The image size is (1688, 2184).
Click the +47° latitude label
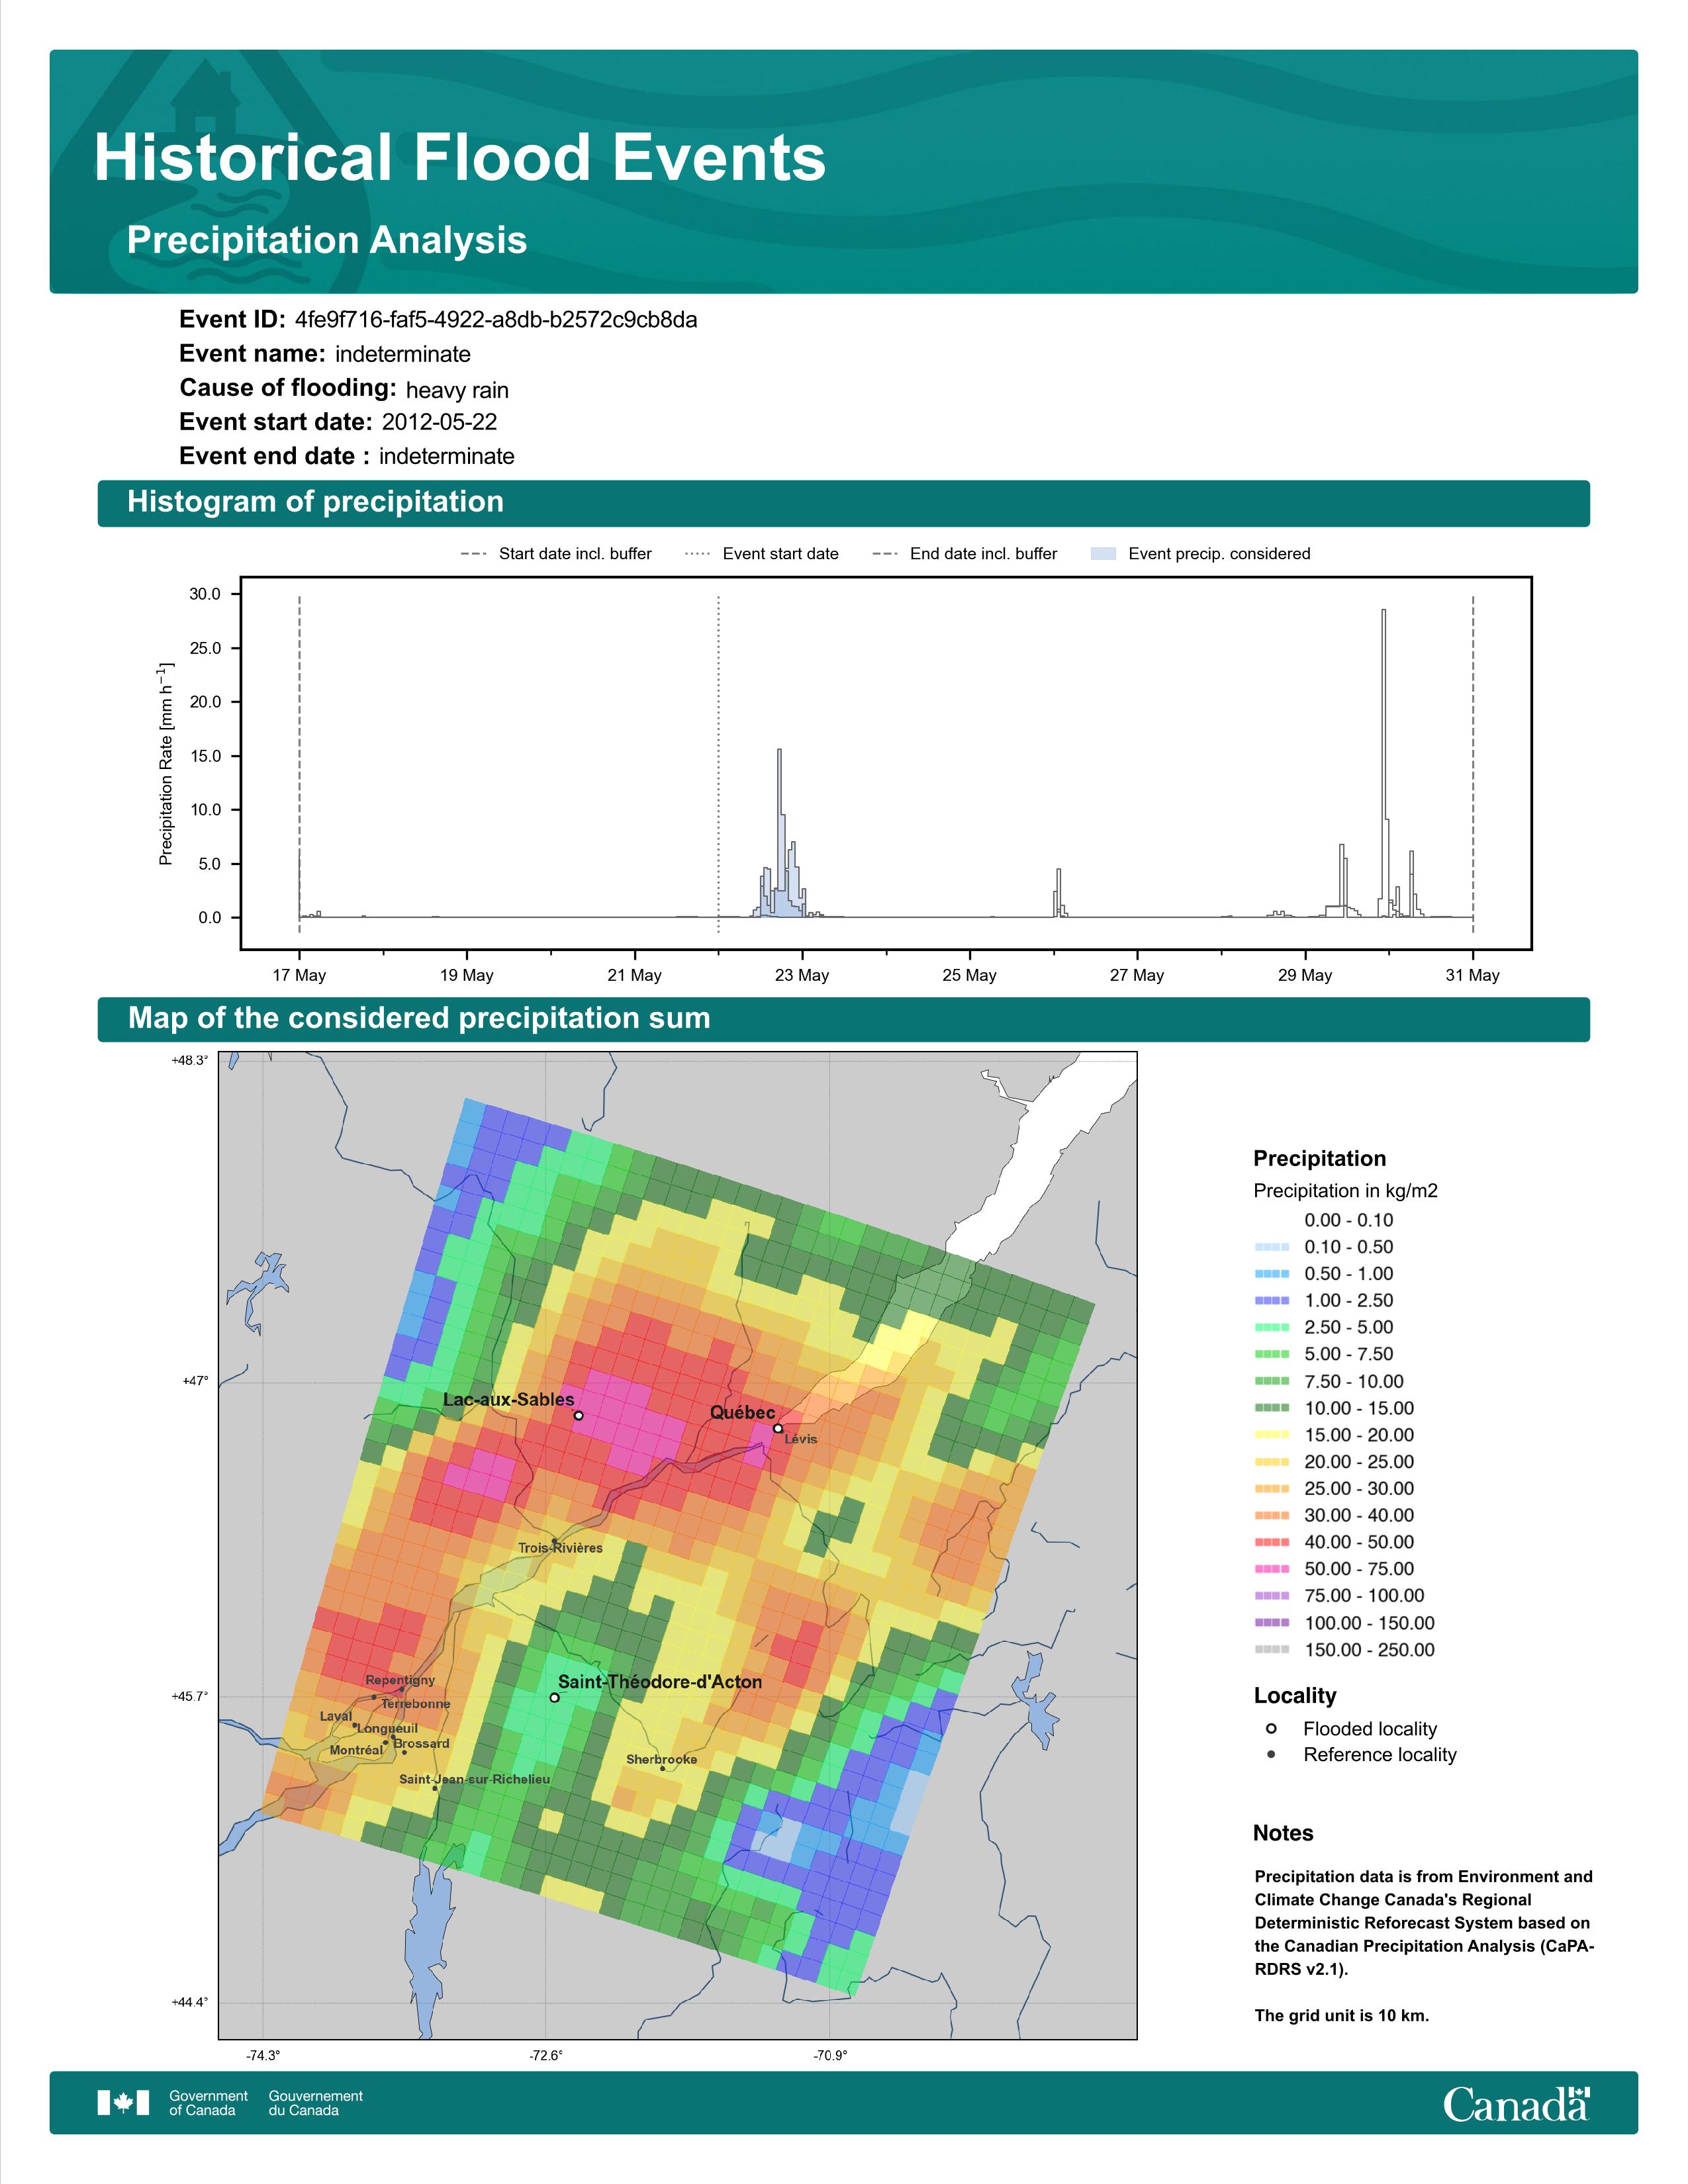coord(194,1382)
